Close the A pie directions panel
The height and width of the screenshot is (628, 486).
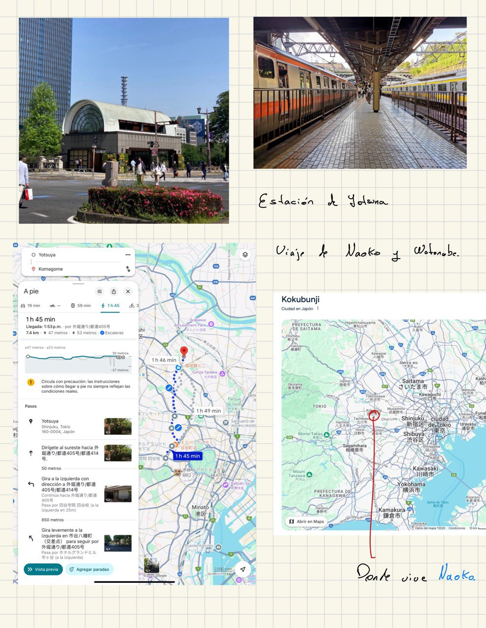pyautogui.click(x=128, y=291)
